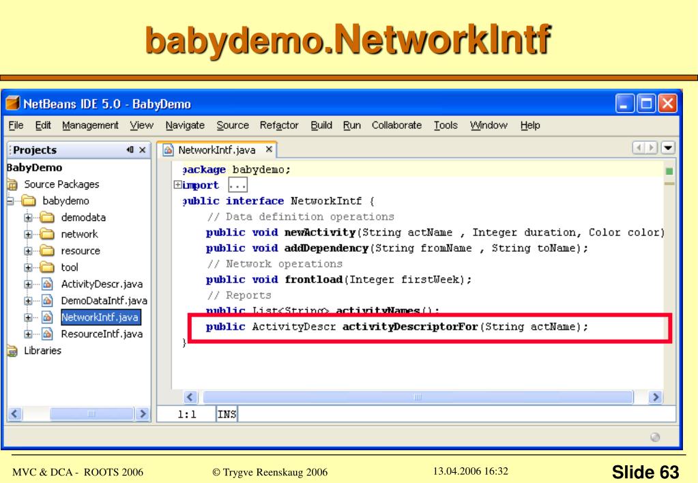This screenshot has width=698, height=483.
Task: Expand the tool package node
Action: click(x=28, y=267)
